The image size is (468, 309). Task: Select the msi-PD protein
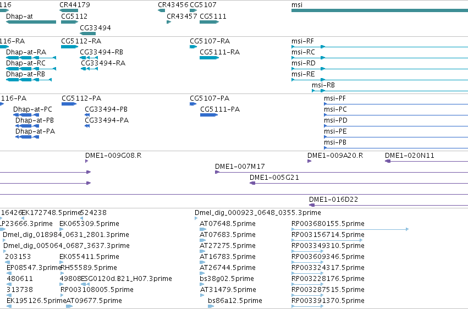396,126
